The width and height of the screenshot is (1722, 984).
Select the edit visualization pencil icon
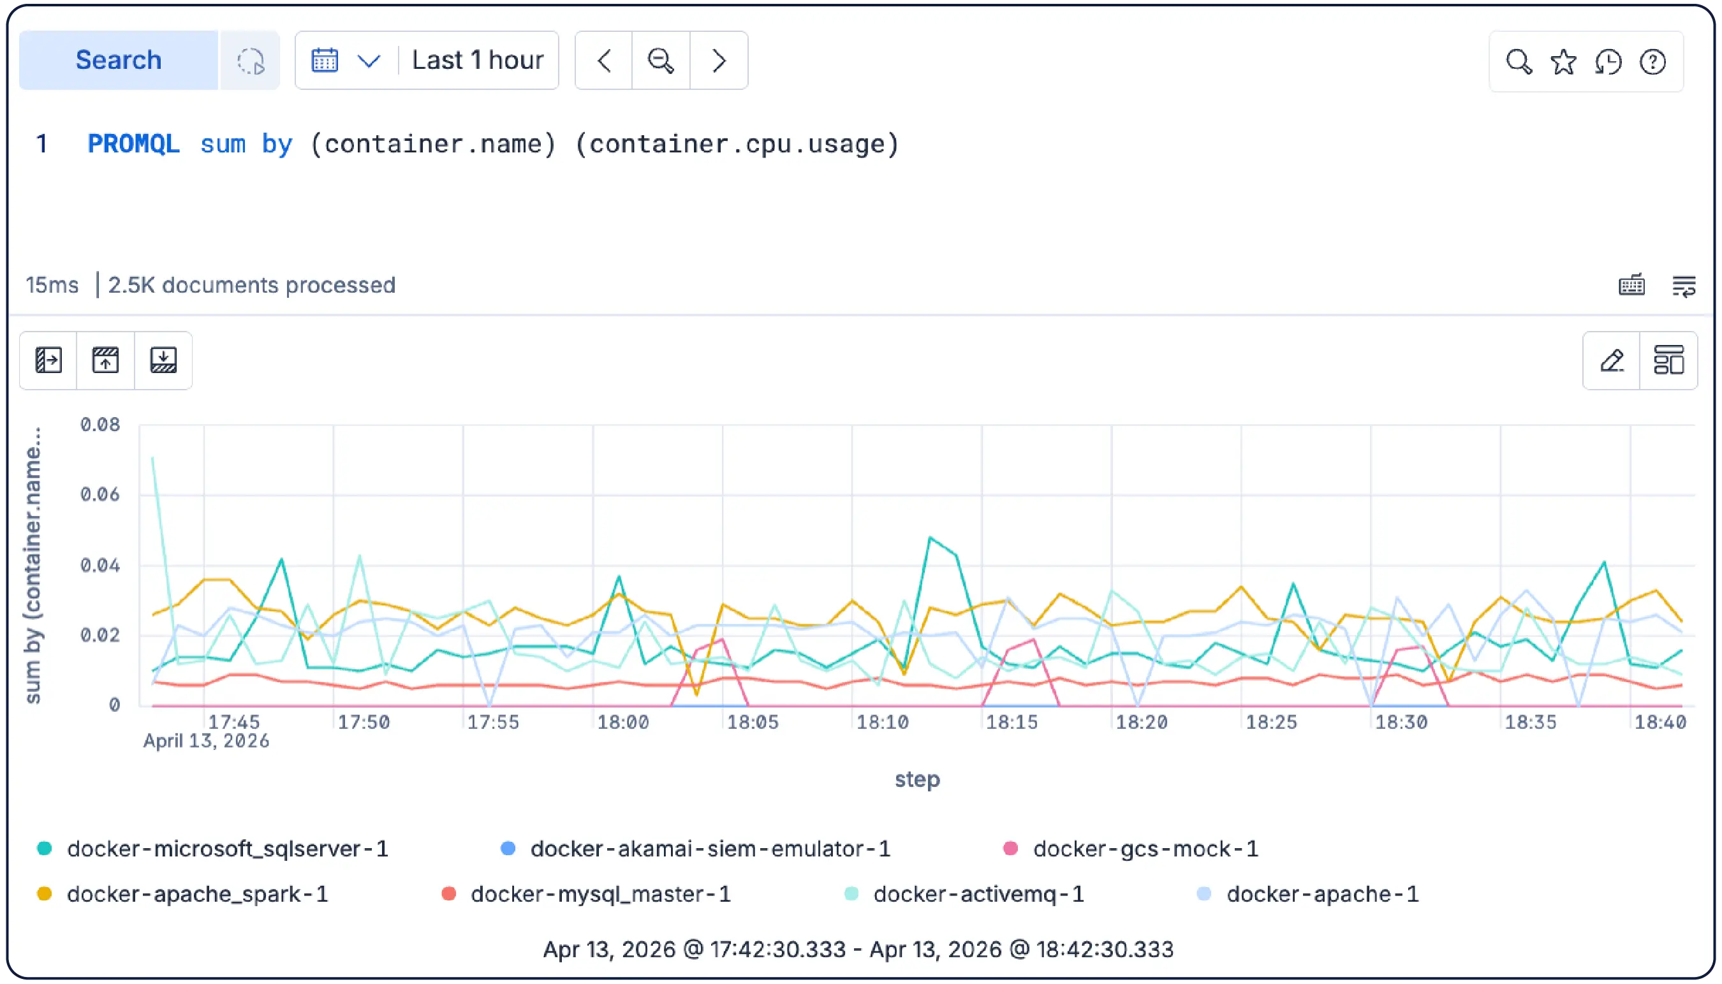(1613, 361)
